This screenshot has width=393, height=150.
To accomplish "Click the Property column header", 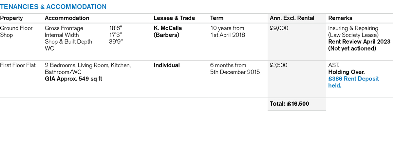I will pos(11,18).
